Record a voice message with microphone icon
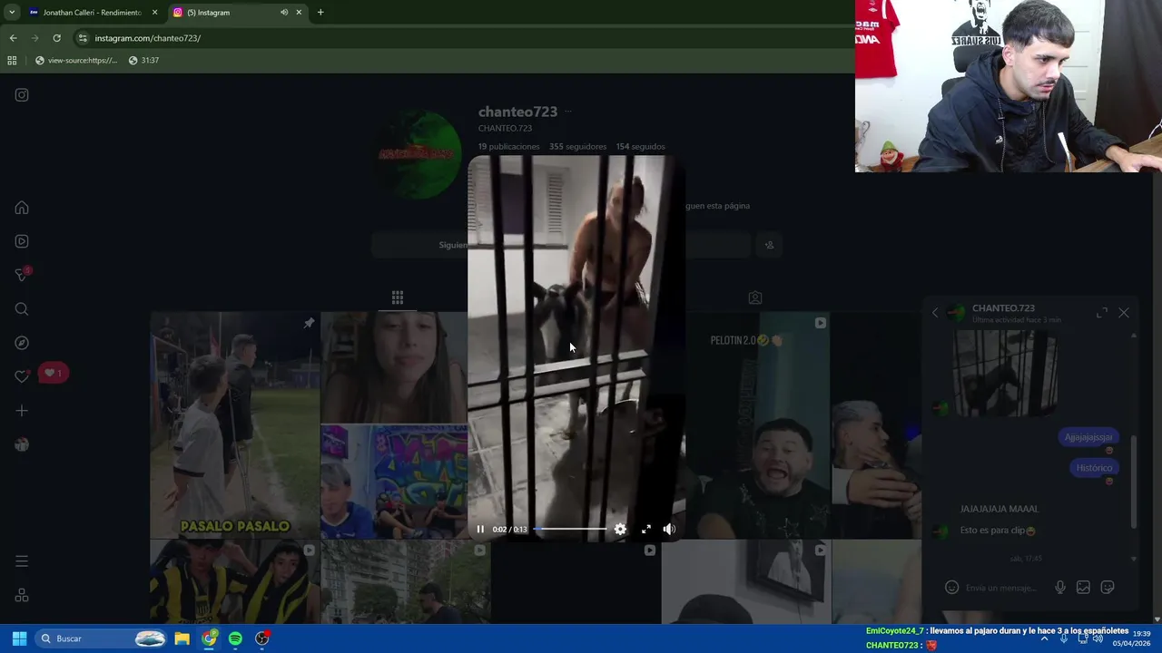 pyautogui.click(x=1060, y=588)
